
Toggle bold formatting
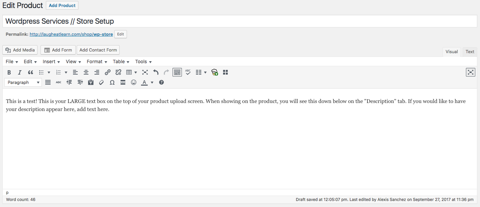click(x=9, y=72)
